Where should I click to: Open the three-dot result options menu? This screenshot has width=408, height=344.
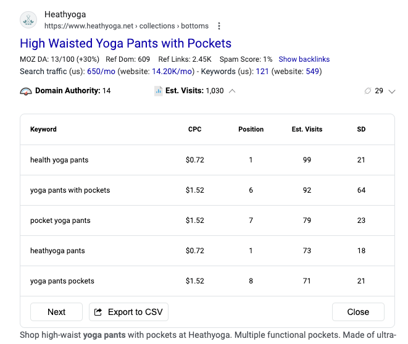pos(219,26)
